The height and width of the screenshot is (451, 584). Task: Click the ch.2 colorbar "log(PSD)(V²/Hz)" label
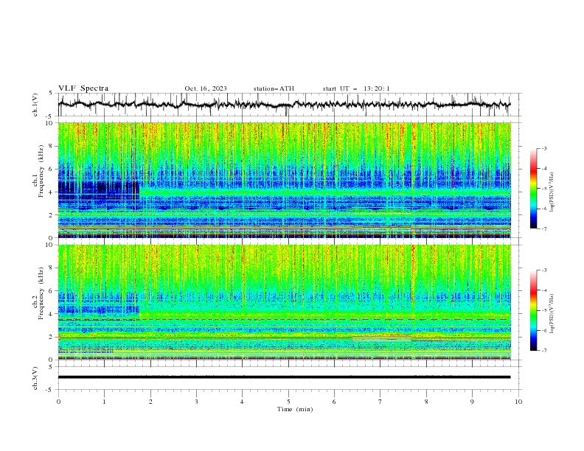pos(552,314)
